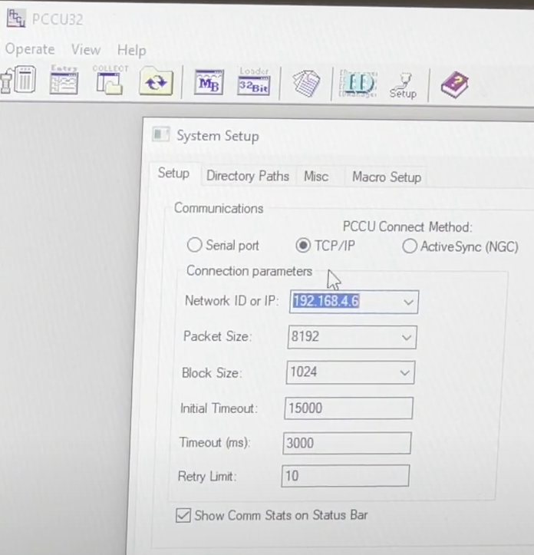Switch to the Setup tab
534x555 pixels.
tap(173, 173)
